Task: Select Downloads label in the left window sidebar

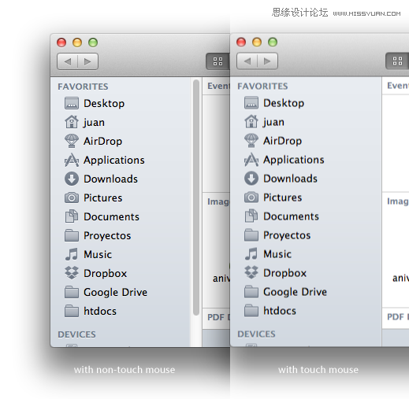Action: click(x=110, y=179)
